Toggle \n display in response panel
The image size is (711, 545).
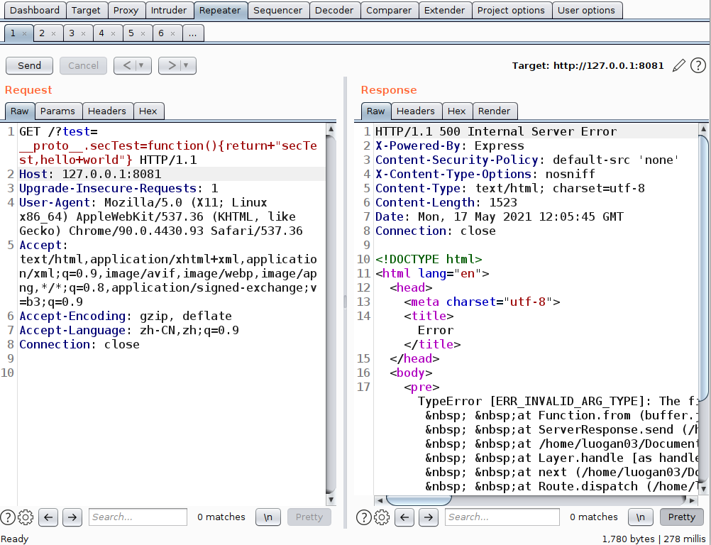click(640, 517)
